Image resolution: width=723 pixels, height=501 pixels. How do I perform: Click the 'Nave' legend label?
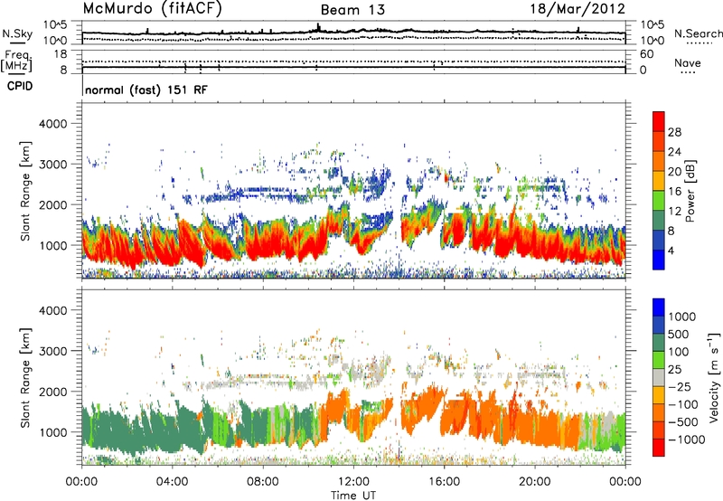[x=687, y=63]
